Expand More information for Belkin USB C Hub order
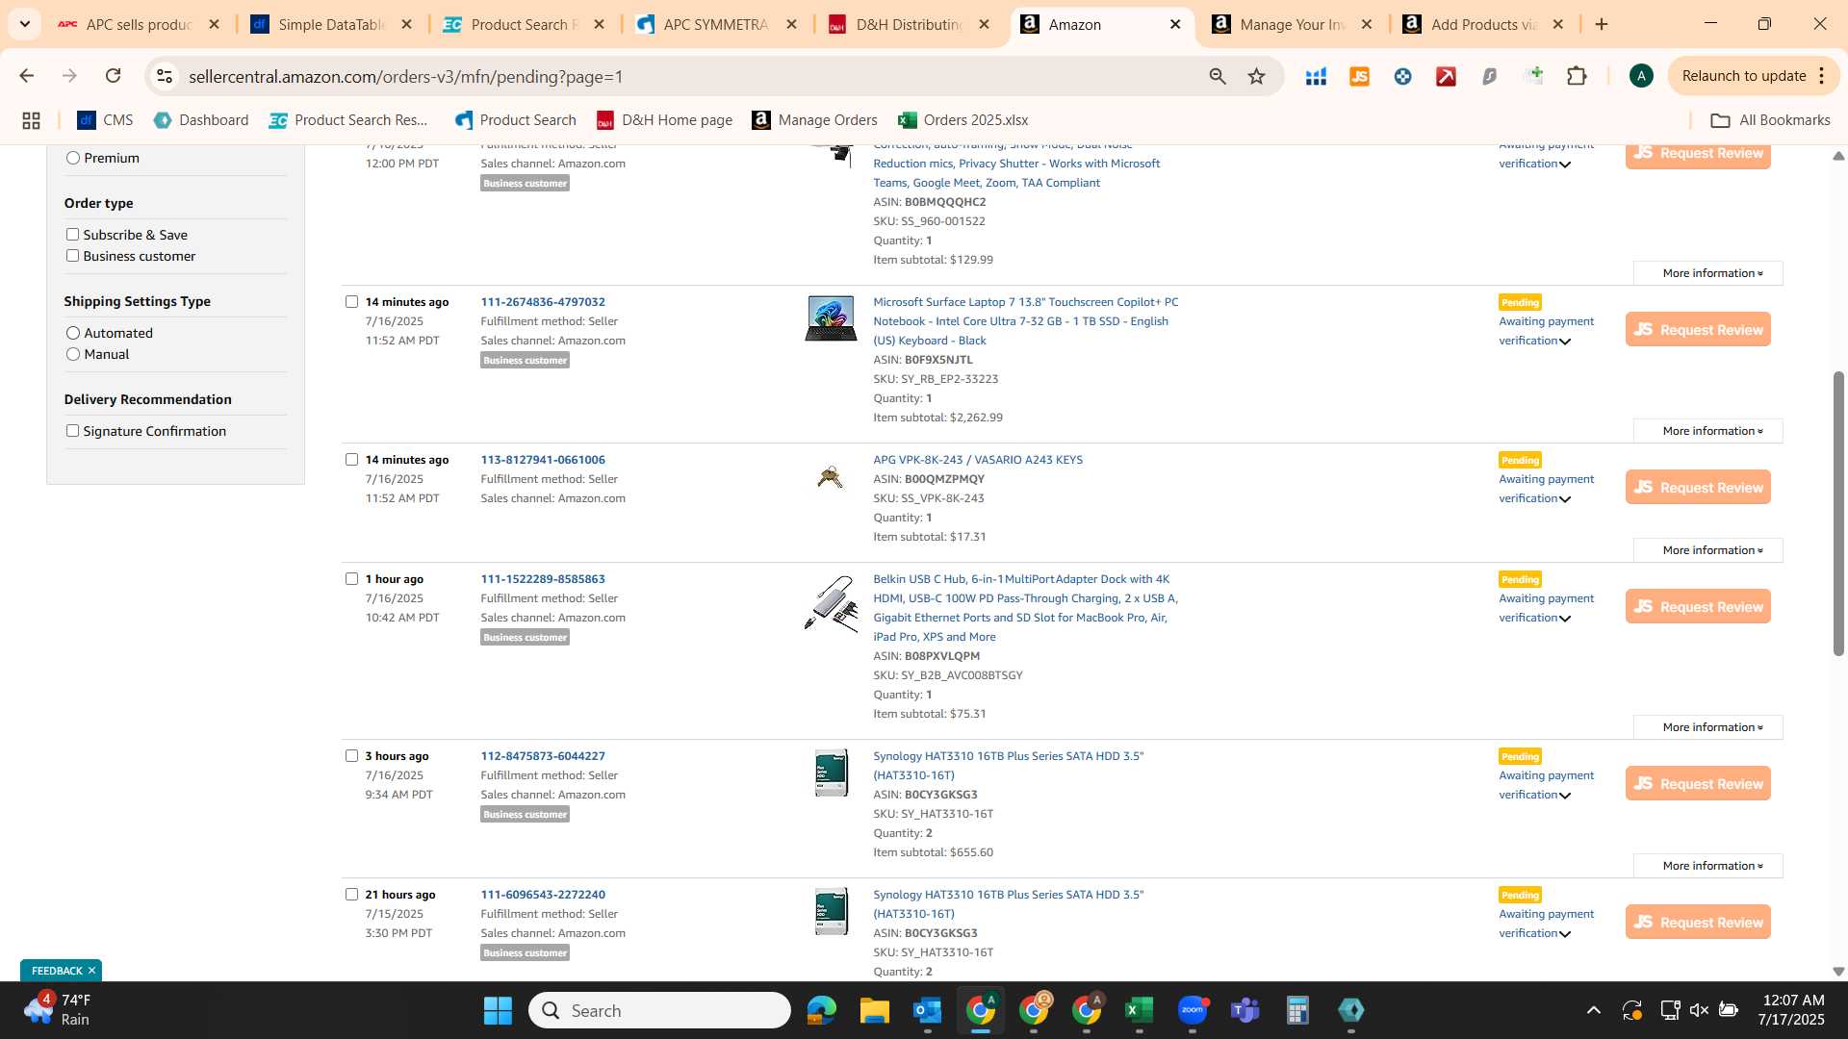This screenshot has height=1039, width=1848. click(x=1708, y=727)
